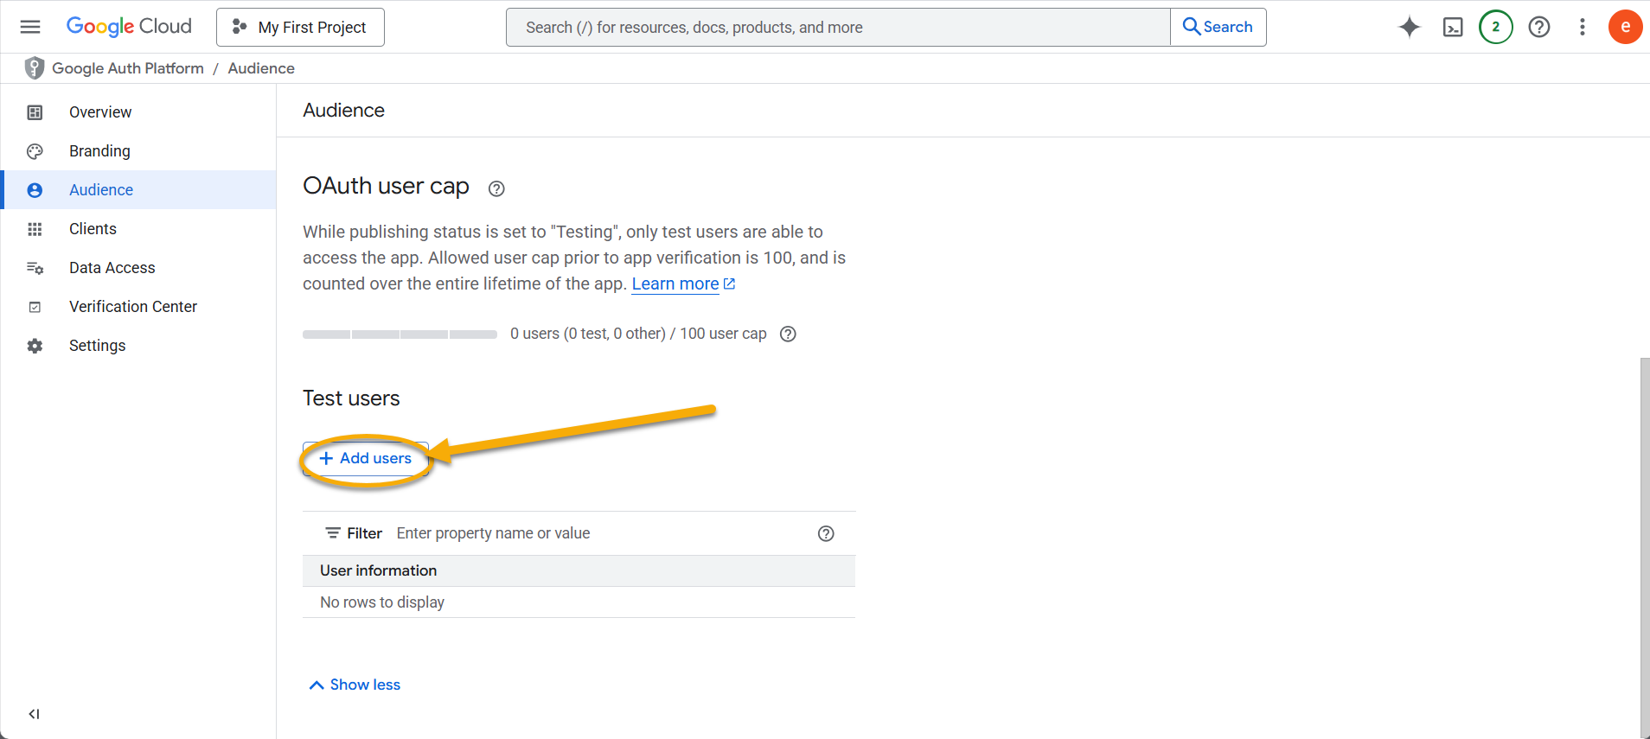Image resolution: width=1650 pixels, height=739 pixels.
Task: Click Google Auth Platform breadcrumb link
Action: pyautogui.click(x=128, y=68)
